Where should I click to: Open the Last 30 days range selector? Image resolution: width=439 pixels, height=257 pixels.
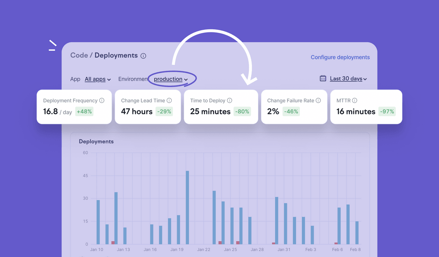tap(348, 79)
